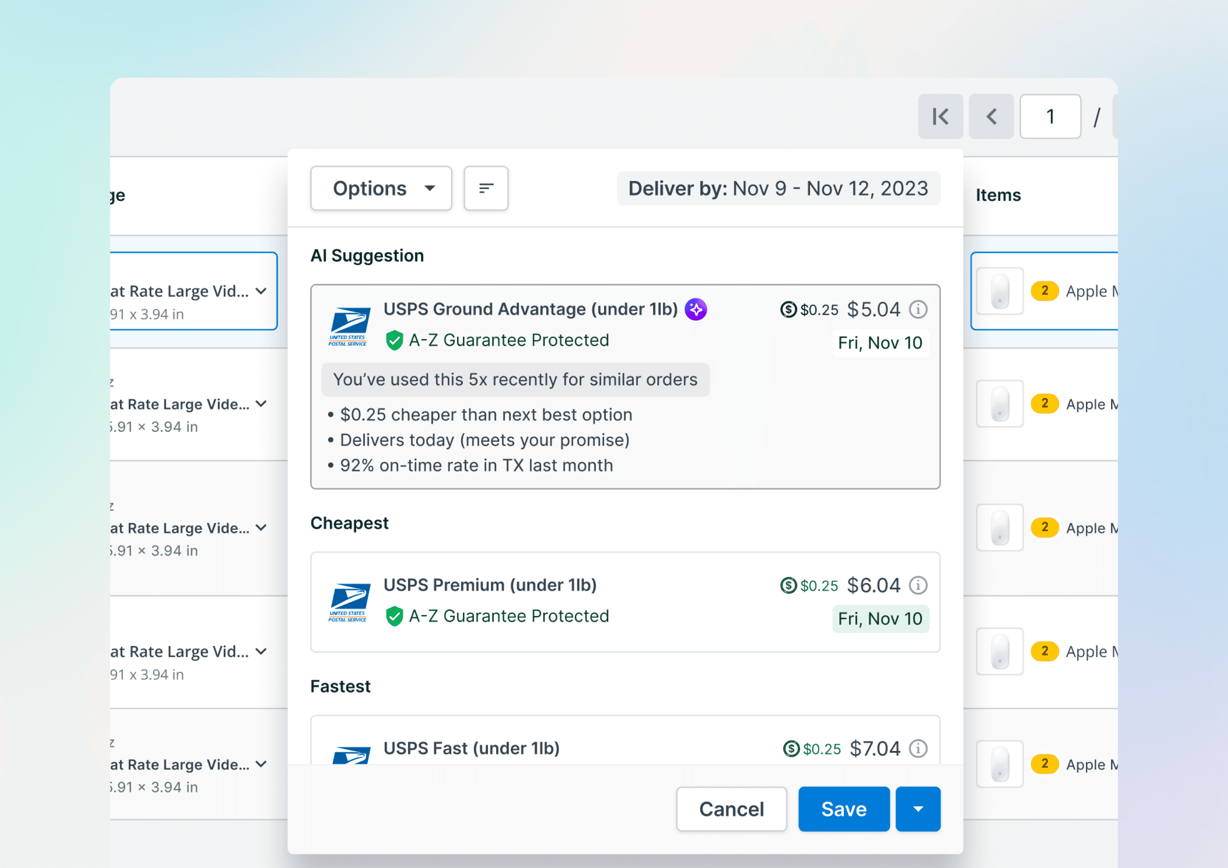Screen dimensions: 1228x868
Task: Click the page number input field
Action: tap(1050, 117)
